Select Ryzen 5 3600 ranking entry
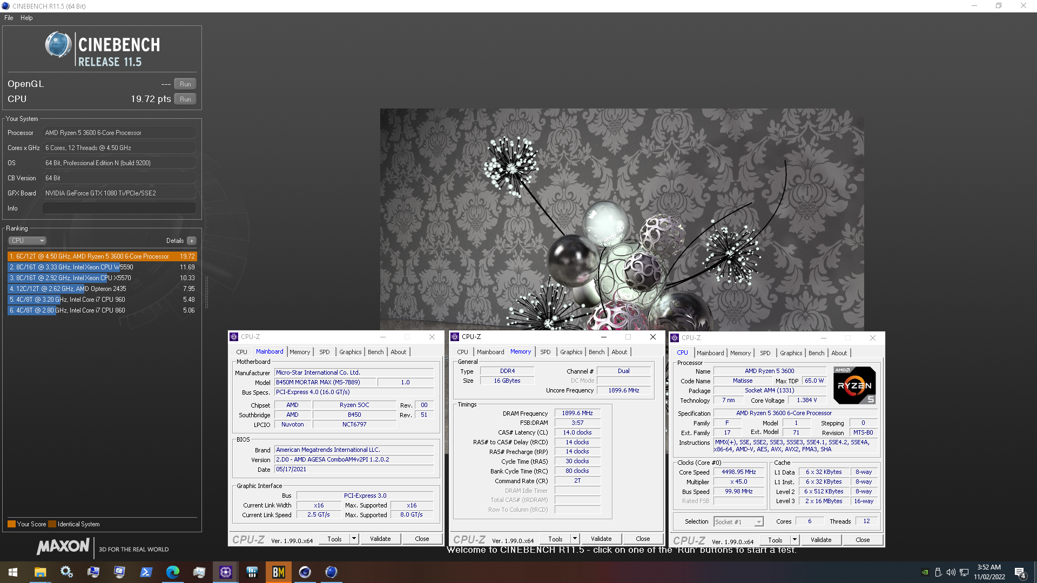Screen dimensions: 1037x583 coord(102,256)
